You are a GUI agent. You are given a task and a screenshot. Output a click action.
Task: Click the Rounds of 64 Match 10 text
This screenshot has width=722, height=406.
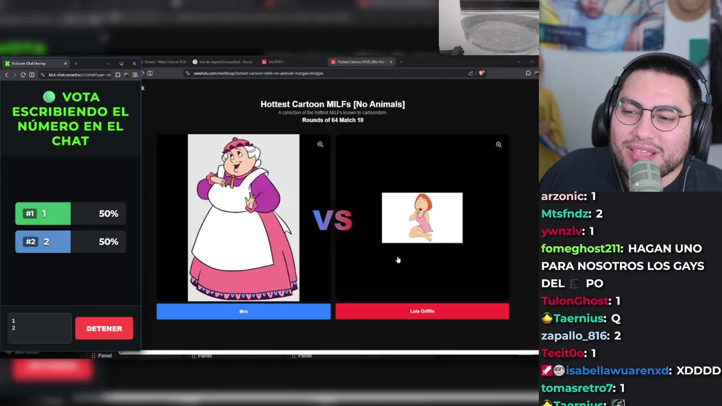[332, 120]
